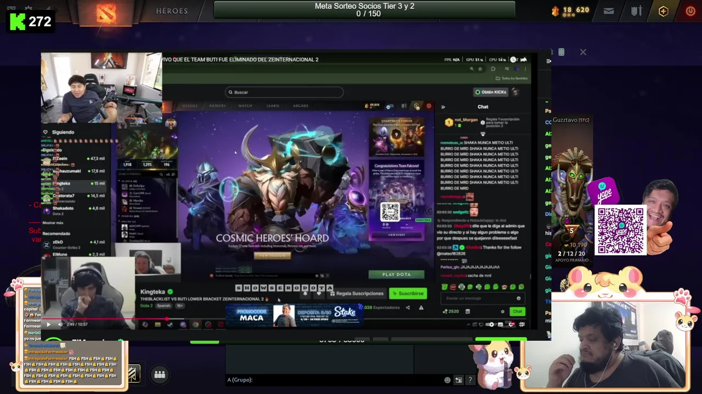Image resolution: width=702 pixels, height=394 pixels.
Task: Click the green Suscribirse button
Action: pyautogui.click(x=407, y=293)
